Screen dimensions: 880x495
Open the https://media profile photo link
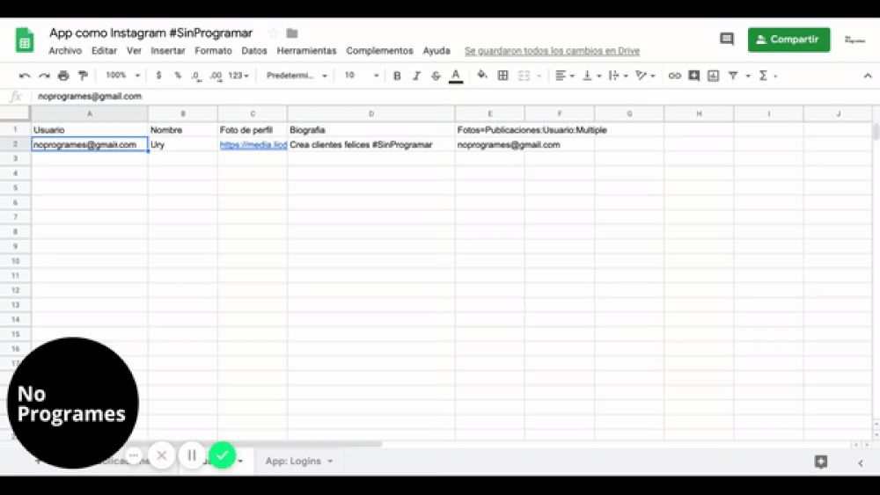[253, 145]
